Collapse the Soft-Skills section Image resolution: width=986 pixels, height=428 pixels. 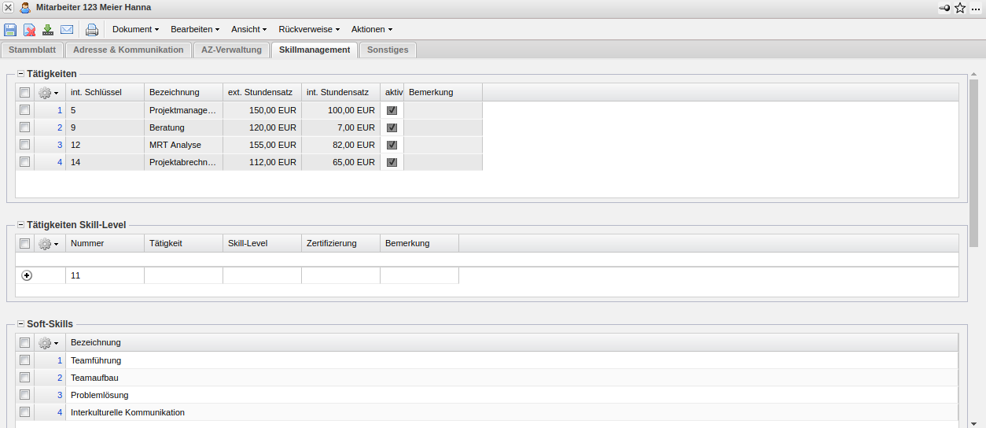[20, 324]
